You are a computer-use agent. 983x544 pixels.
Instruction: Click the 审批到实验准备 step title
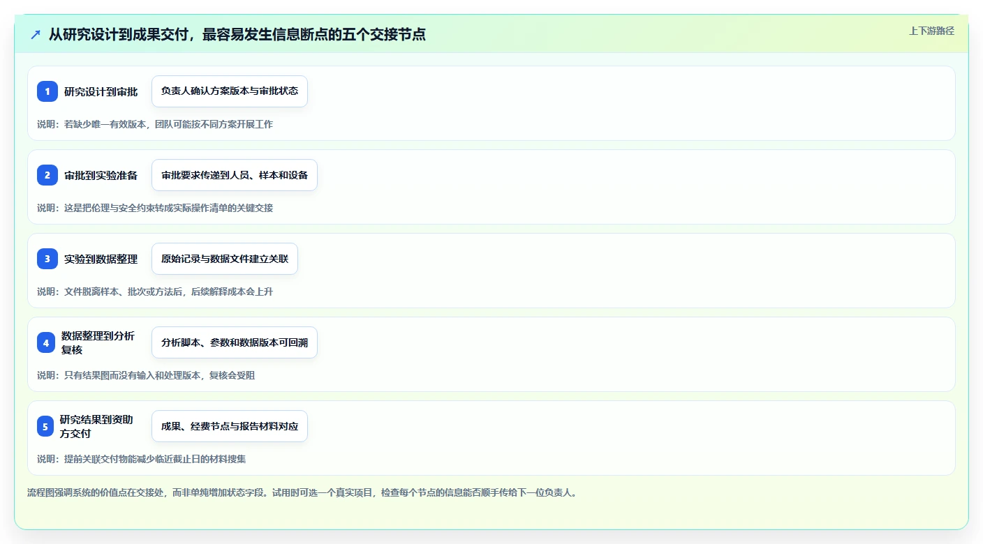click(x=101, y=175)
